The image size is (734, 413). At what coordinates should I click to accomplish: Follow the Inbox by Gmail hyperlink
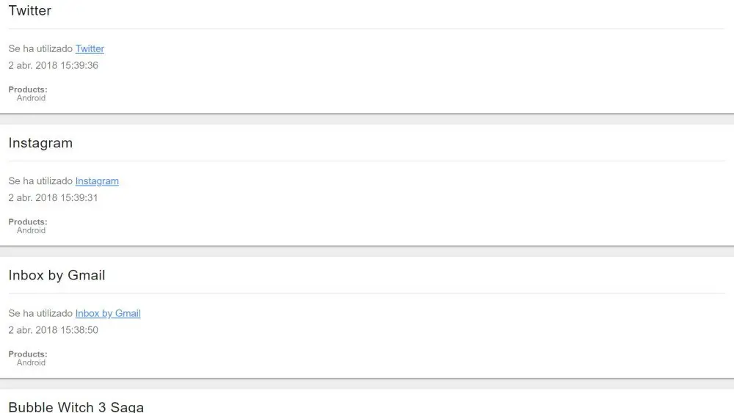[108, 313]
